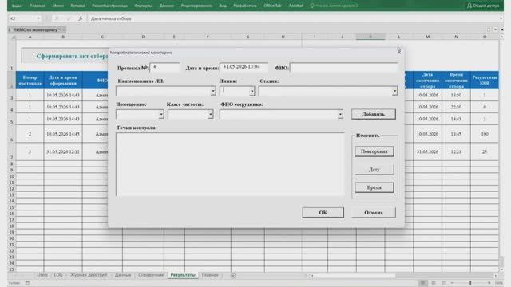Click the Общий доступ share button

(x=483, y=6)
